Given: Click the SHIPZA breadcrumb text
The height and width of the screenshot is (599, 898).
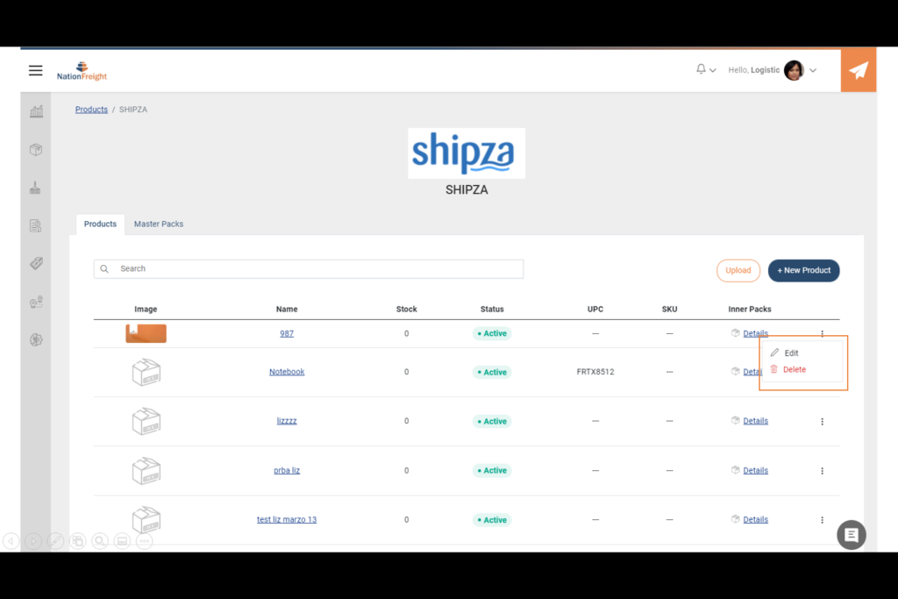Looking at the screenshot, I should (133, 110).
